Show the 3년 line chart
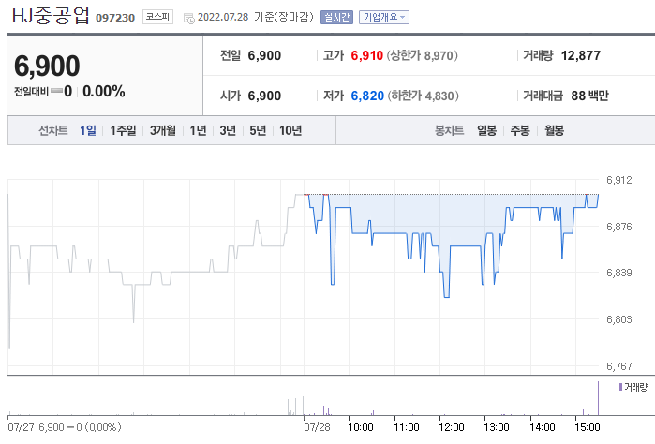The height and width of the screenshot is (444, 655). pyautogui.click(x=228, y=130)
